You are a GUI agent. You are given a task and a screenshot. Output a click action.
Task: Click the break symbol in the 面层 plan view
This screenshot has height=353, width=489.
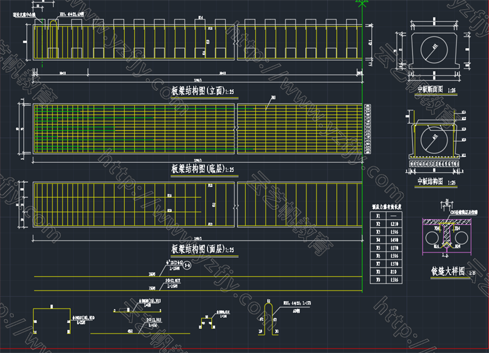(x=236, y=207)
